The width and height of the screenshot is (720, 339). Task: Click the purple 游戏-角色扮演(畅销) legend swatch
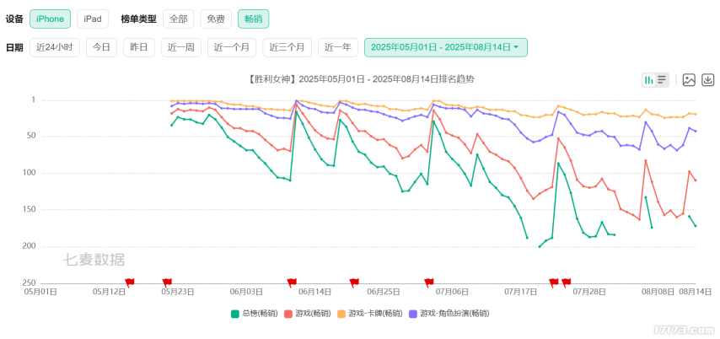(x=413, y=313)
